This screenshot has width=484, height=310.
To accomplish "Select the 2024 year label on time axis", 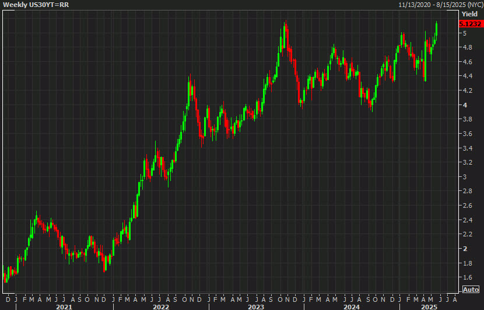I will point(352,306).
